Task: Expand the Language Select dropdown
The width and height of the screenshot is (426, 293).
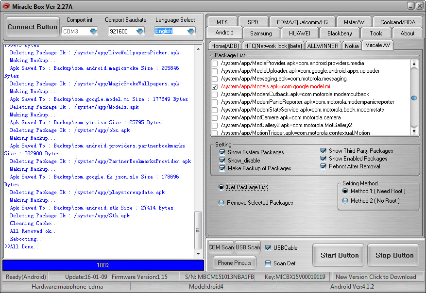Action: 190,32
